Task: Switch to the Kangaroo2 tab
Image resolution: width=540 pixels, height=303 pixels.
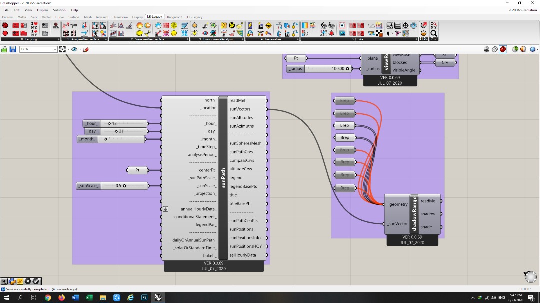Action: click(x=174, y=17)
